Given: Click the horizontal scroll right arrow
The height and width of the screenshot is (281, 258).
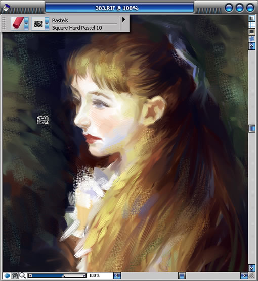Looking at the screenshot, I should click(x=244, y=275).
